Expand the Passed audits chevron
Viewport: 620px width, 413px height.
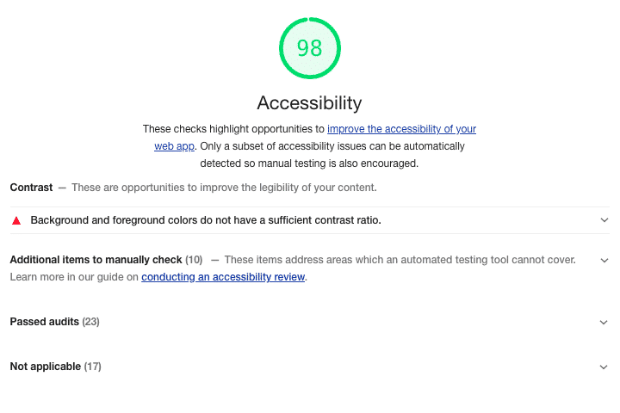[604, 322]
